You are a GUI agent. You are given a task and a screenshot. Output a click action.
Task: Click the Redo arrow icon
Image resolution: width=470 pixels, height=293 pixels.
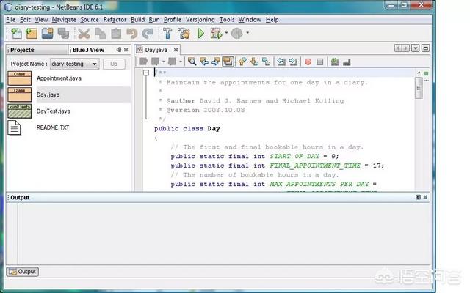[148, 33]
